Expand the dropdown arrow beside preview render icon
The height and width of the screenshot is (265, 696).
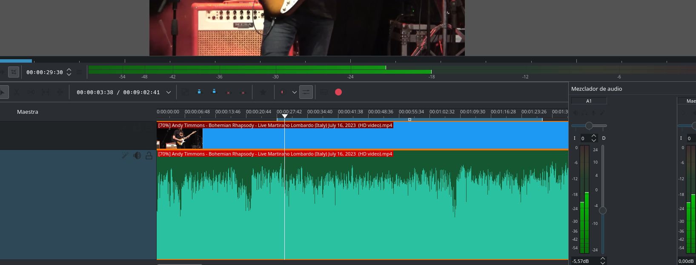coord(294,92)
